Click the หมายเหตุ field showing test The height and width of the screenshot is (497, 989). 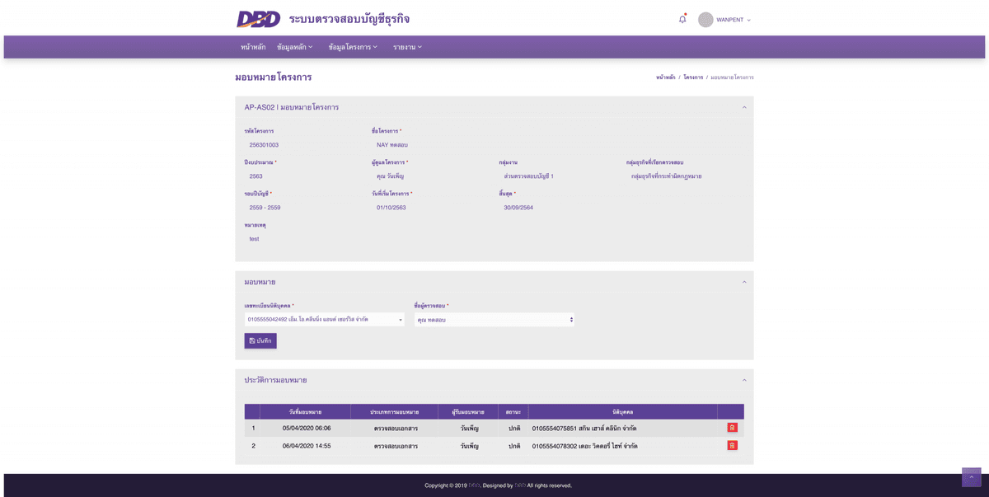pos(494,239)
